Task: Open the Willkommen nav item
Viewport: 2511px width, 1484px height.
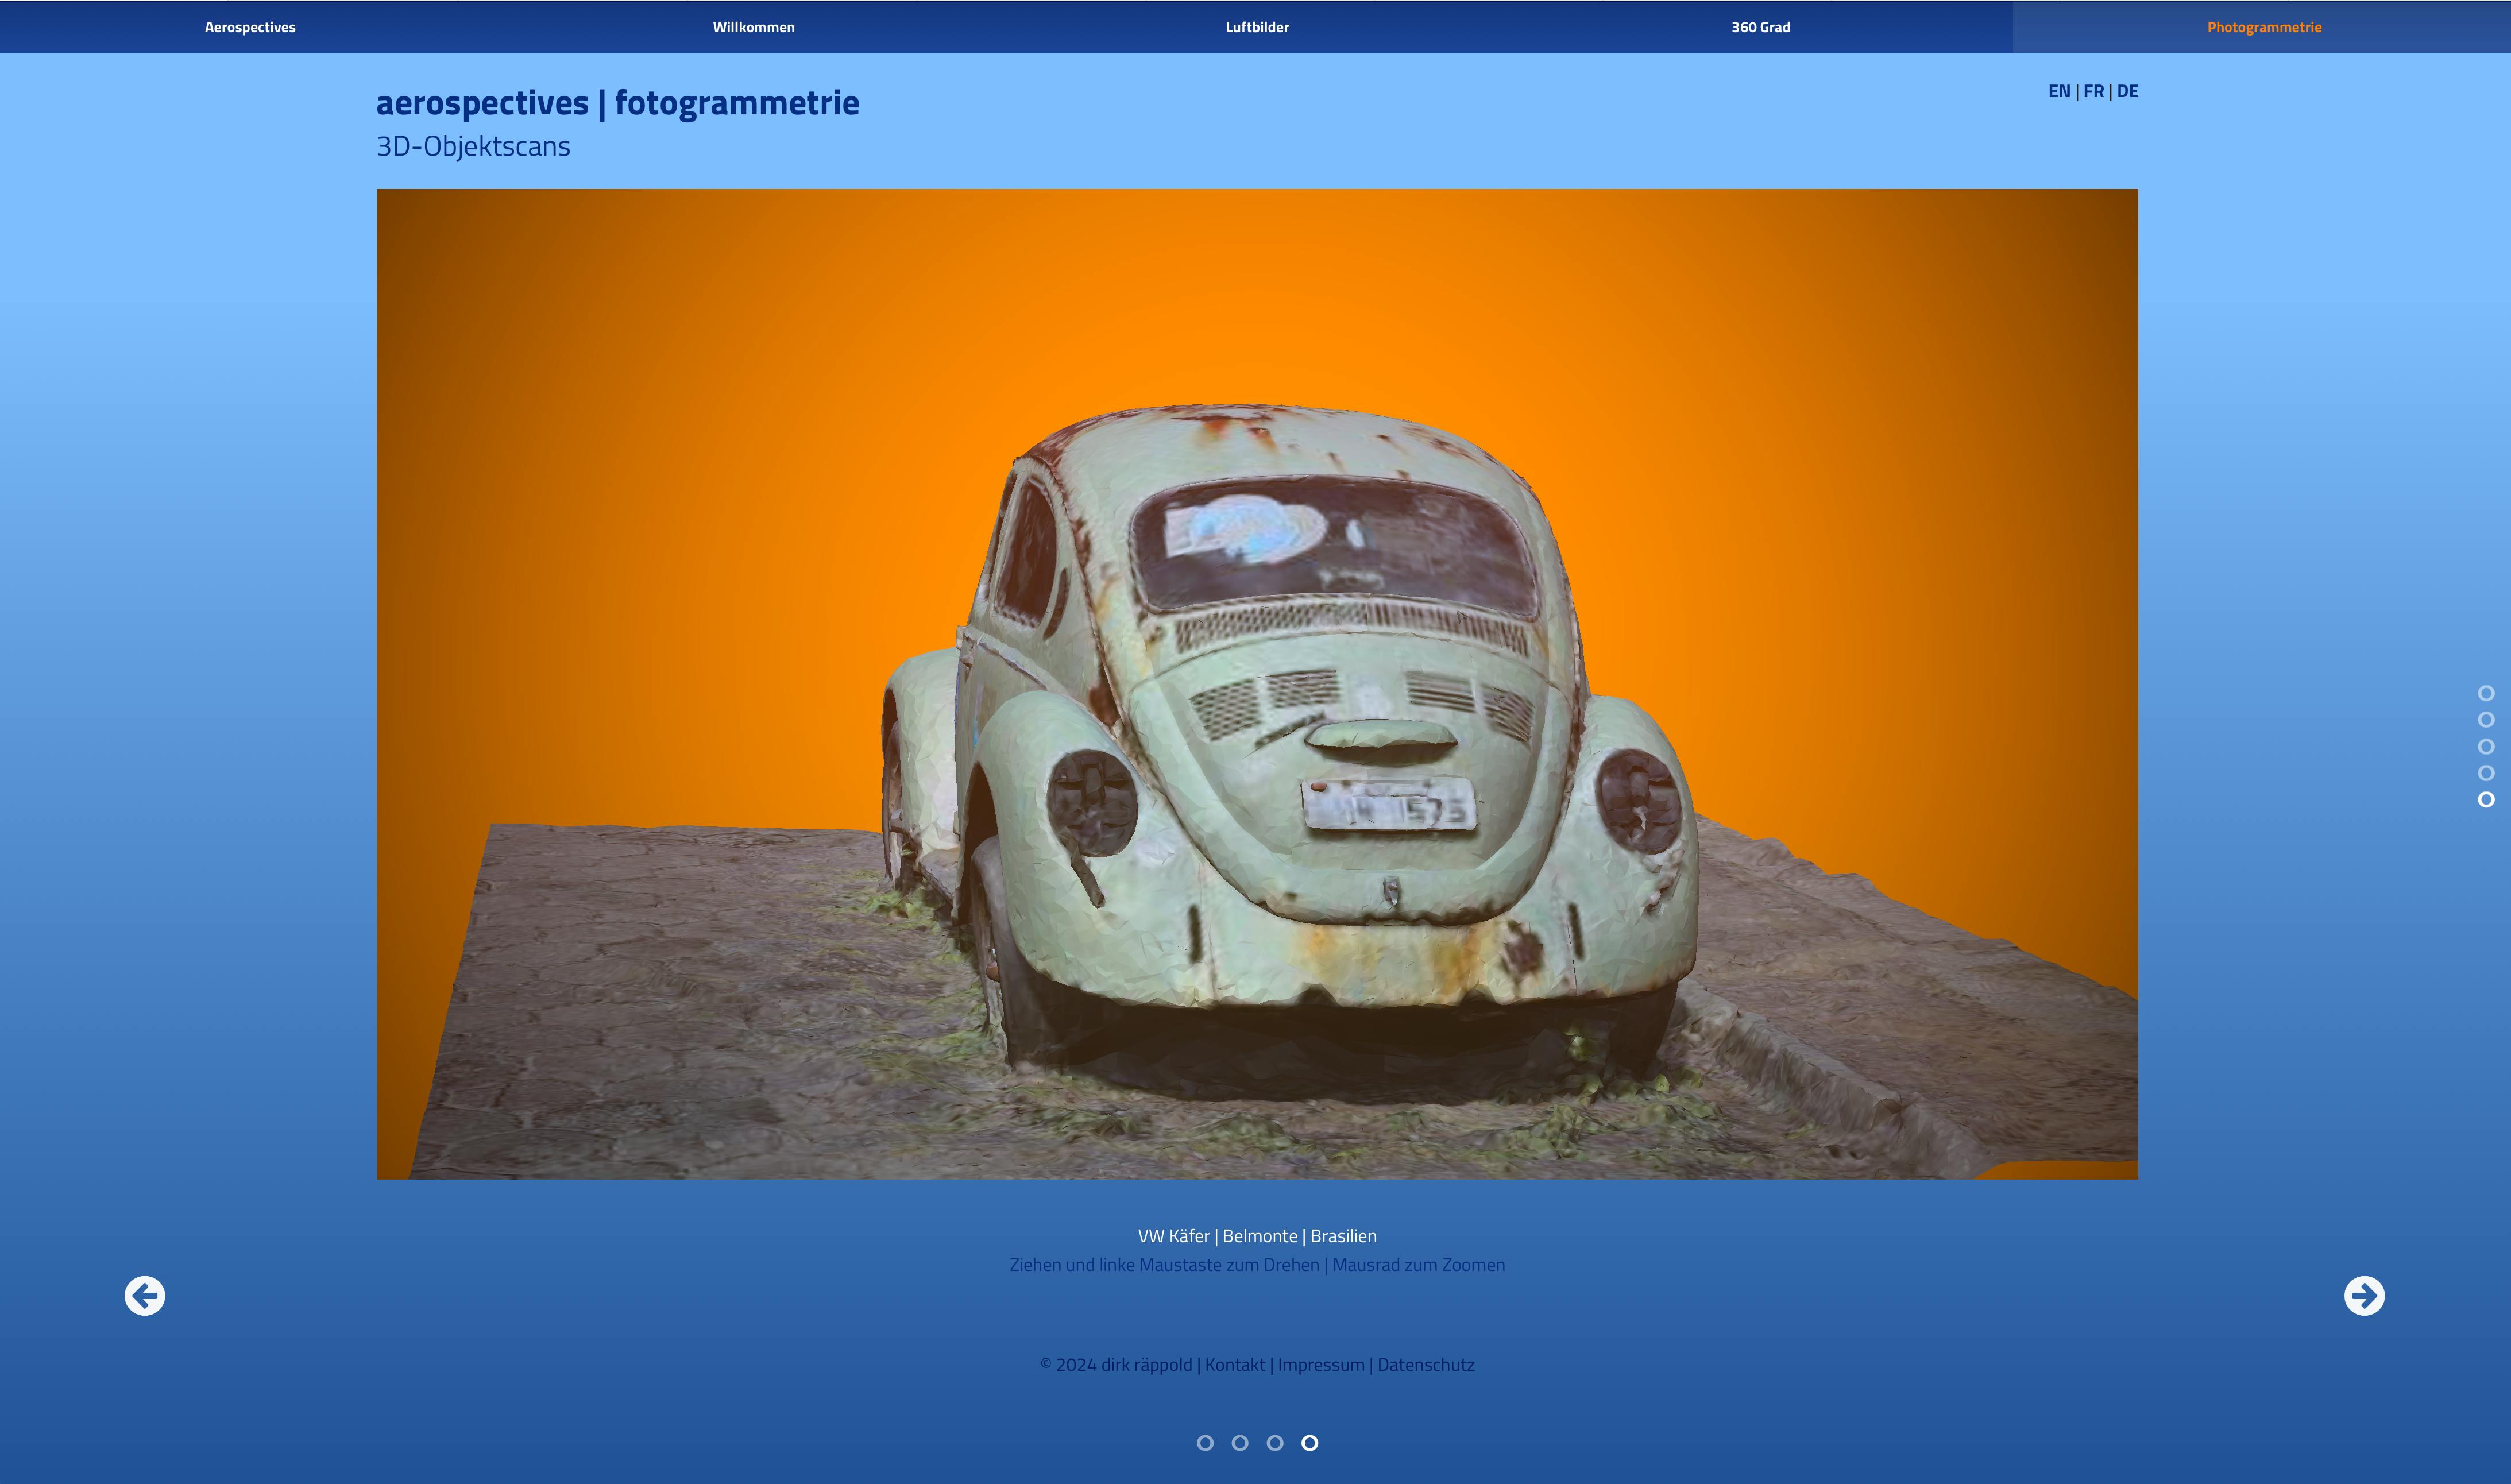Action: 754,27
